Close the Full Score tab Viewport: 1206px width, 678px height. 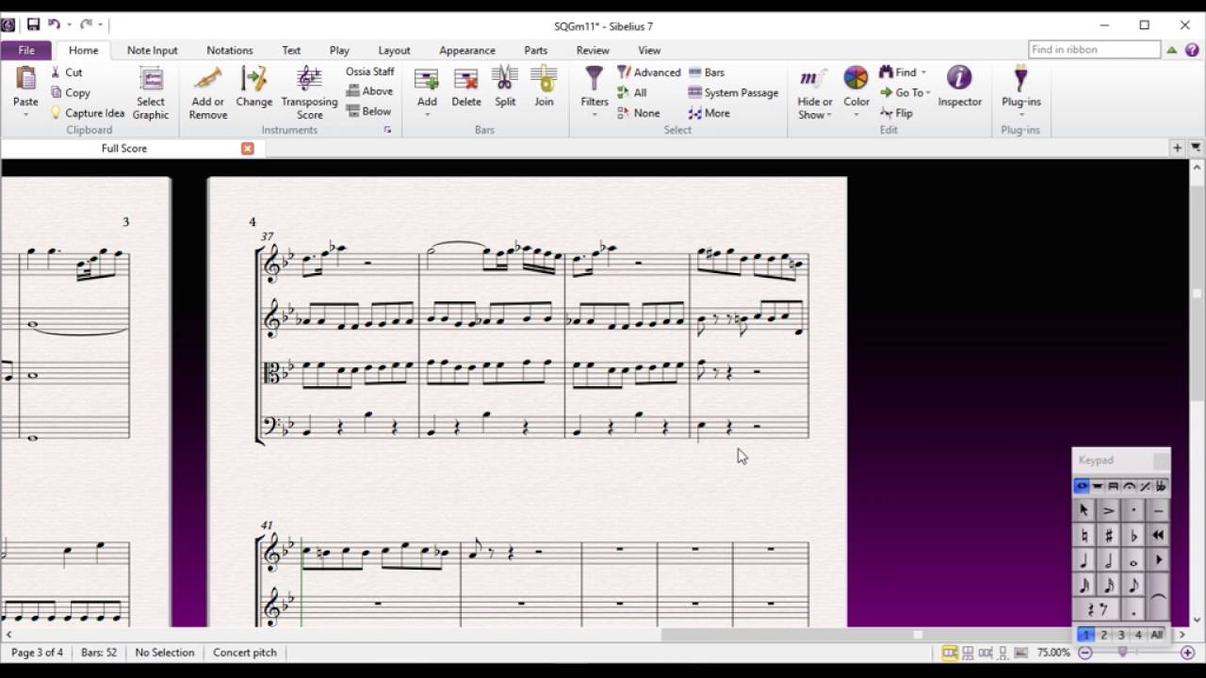[x=248, y=149]
